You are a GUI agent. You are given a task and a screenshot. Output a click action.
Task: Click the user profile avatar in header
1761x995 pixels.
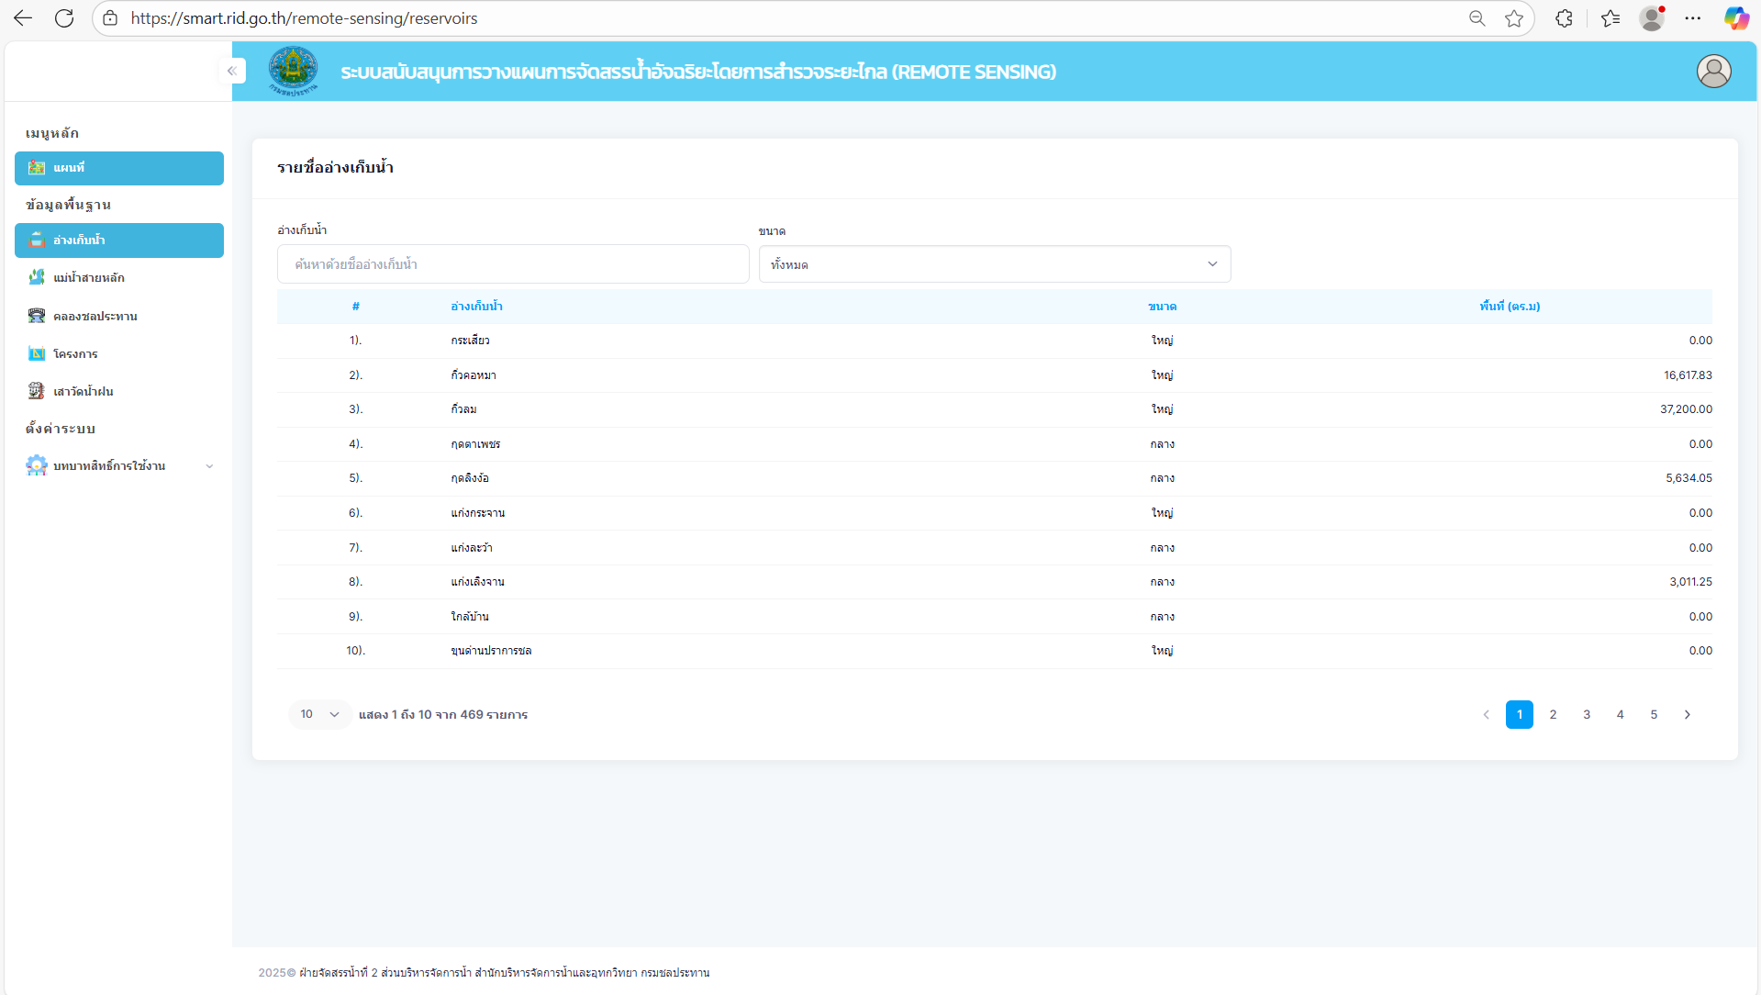[x=1713, y=72]
